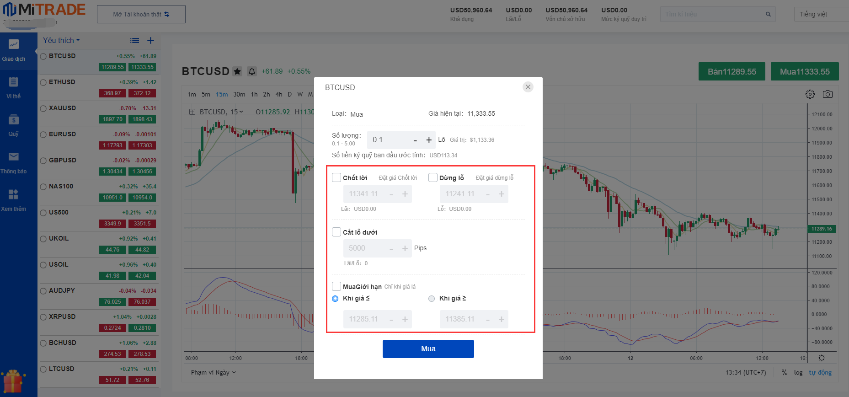
Task: Enable the Chốt lời checkbox
Action: (336, 177)
